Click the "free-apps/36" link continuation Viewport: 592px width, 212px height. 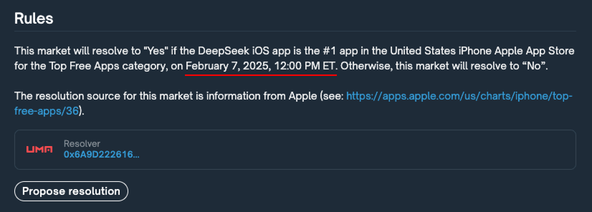click(46, 111)
